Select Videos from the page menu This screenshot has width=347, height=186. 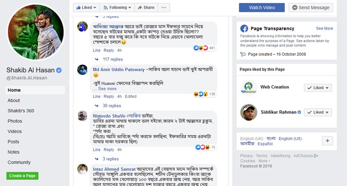(14, 131)
